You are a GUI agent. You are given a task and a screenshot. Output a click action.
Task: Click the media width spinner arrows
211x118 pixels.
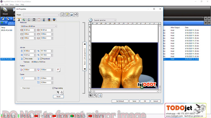coord(35,30)
